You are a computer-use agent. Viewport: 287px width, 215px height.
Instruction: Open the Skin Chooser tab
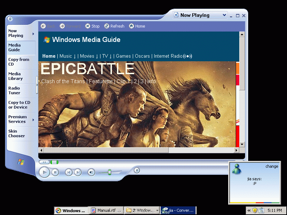click(x=21, y=133)
